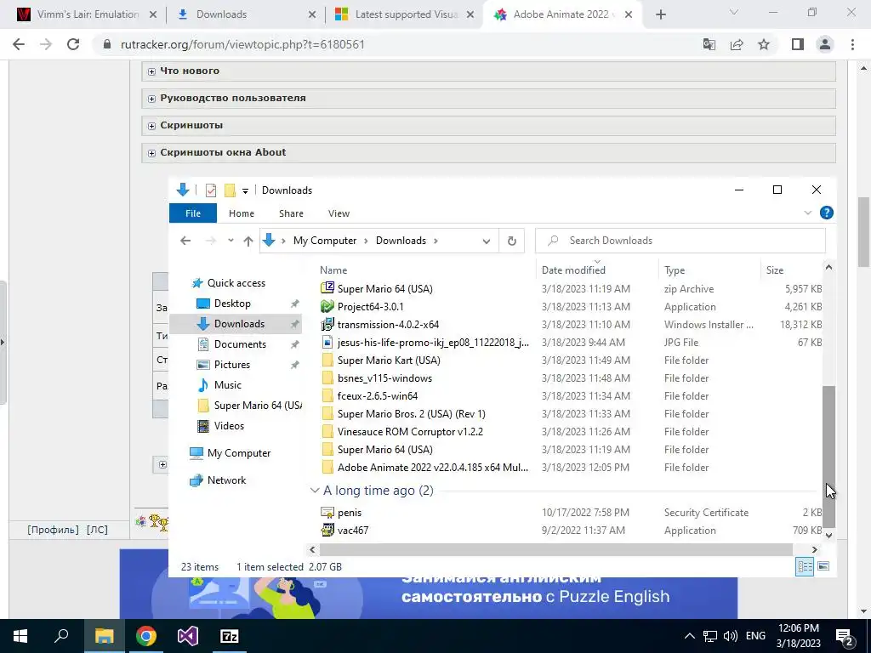Open Explorer help question mark
The height and width of the screenshot is (653, 871).
click(x=827, y=213)
